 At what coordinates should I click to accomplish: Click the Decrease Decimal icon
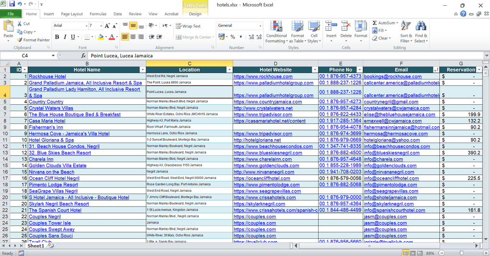(x=259, y=37)
